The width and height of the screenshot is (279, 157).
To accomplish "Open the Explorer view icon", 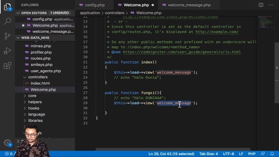I will 7,7.
